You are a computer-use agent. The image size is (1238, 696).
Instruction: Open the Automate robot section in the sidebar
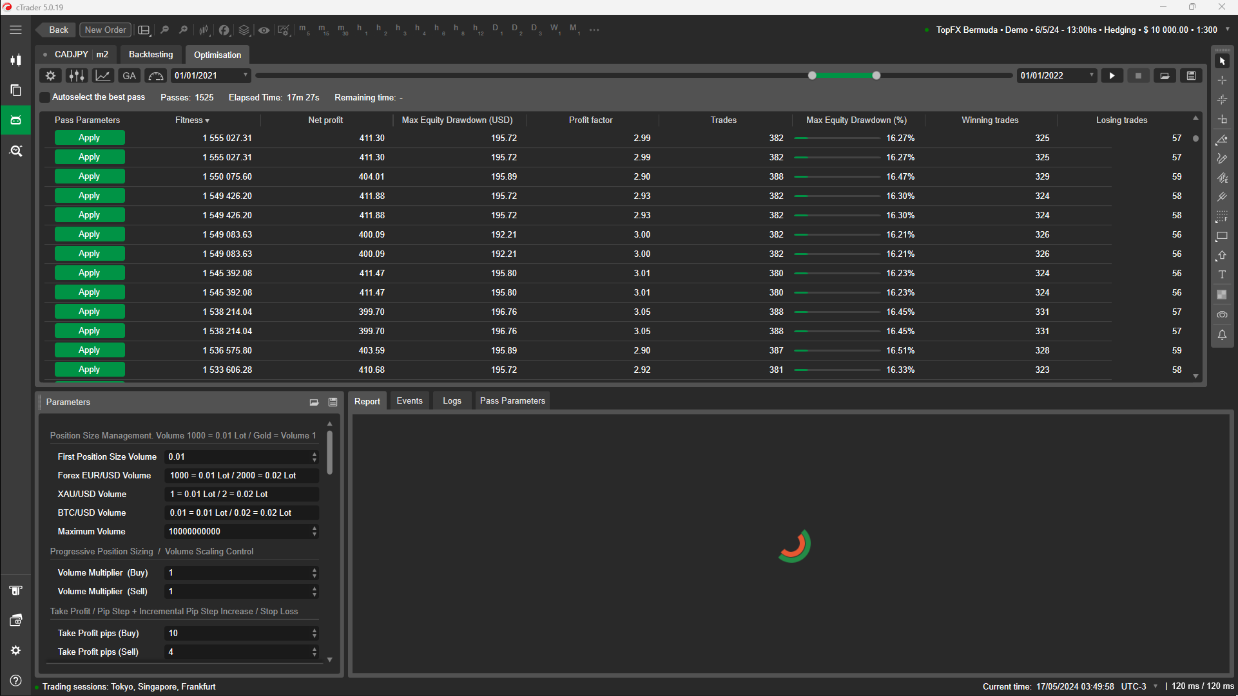(x=15, y=120)
